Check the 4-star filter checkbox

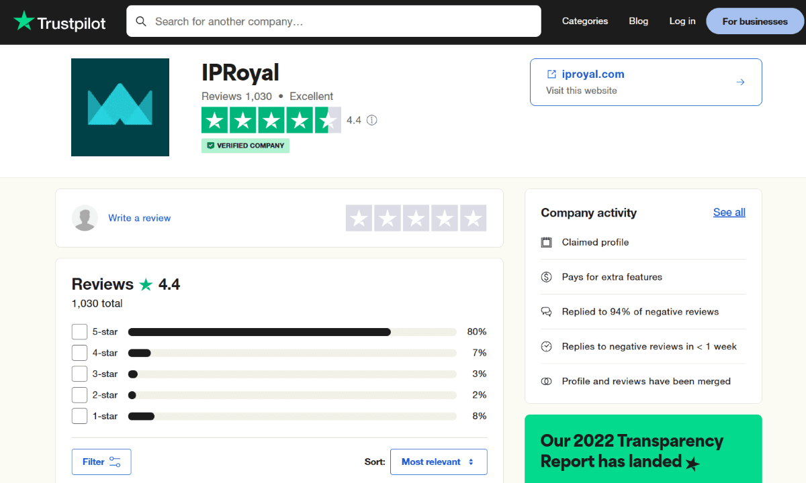[79, 353]
